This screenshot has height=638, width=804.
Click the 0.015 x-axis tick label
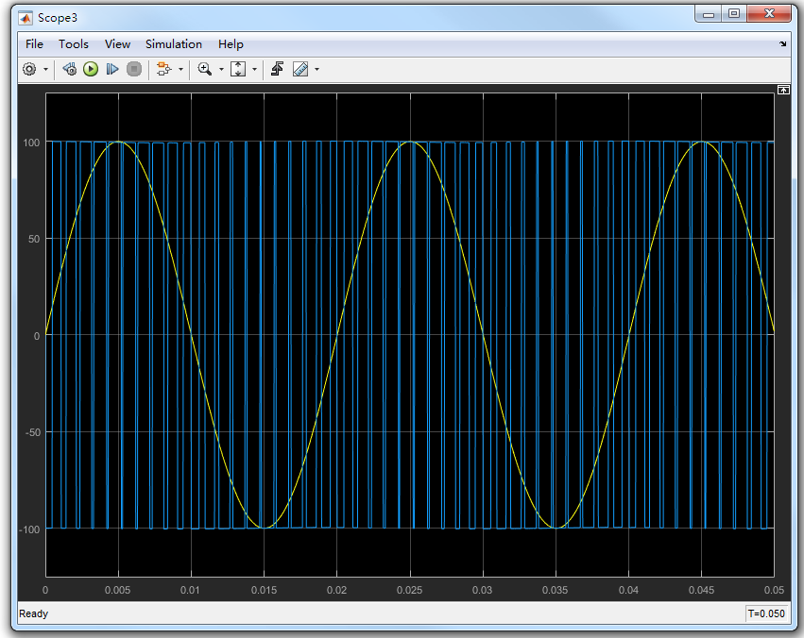pyautogui.click(x=265, y=590)
